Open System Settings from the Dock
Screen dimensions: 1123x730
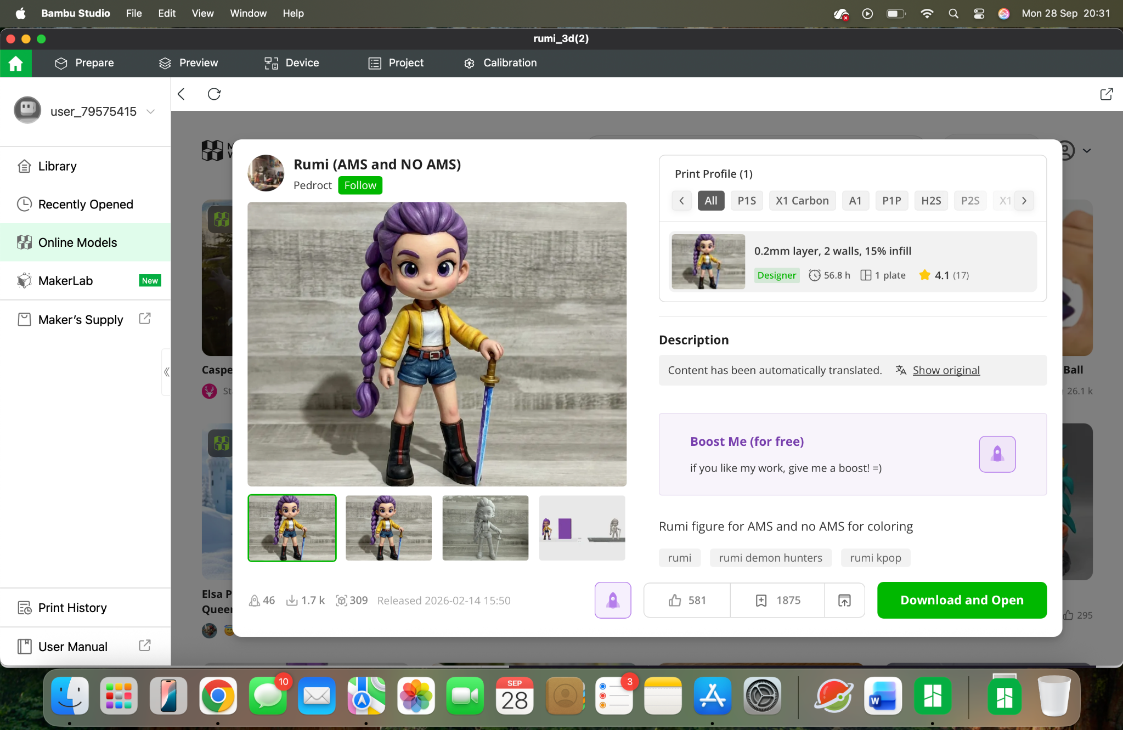coord(762,696)
